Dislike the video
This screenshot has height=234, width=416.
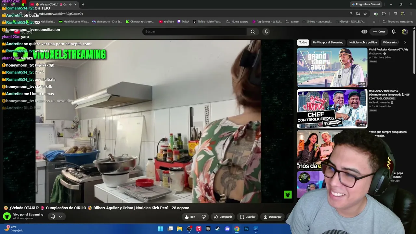tap(204, 217)
